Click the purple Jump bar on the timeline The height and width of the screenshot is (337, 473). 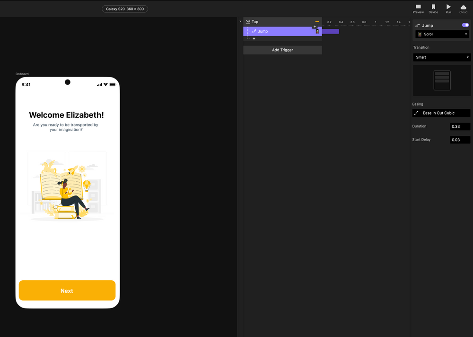tap(330, 31)
